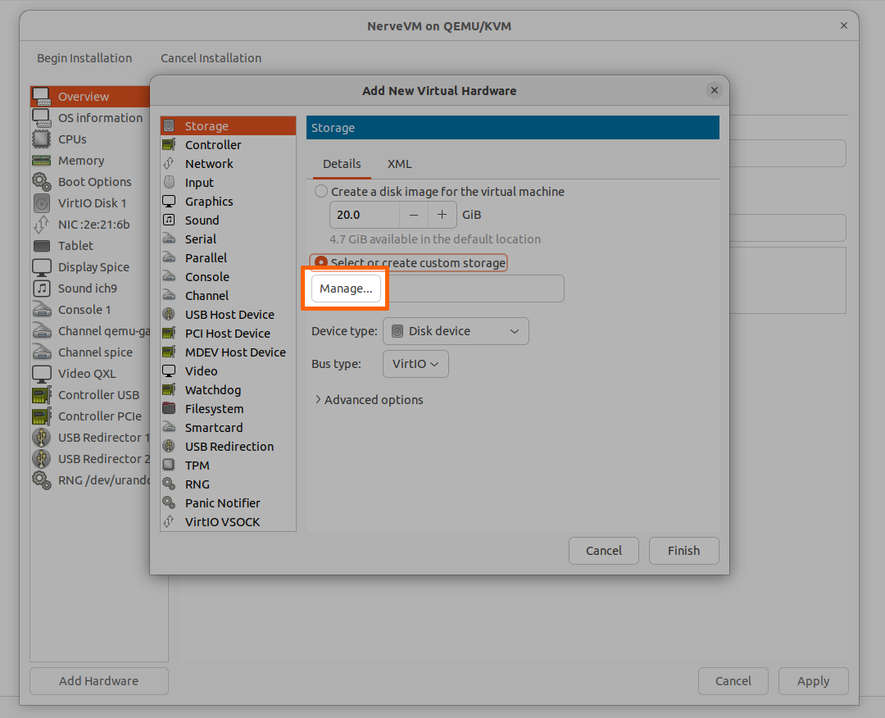Choose the Network hardware type icon

[x=169, y=164]
